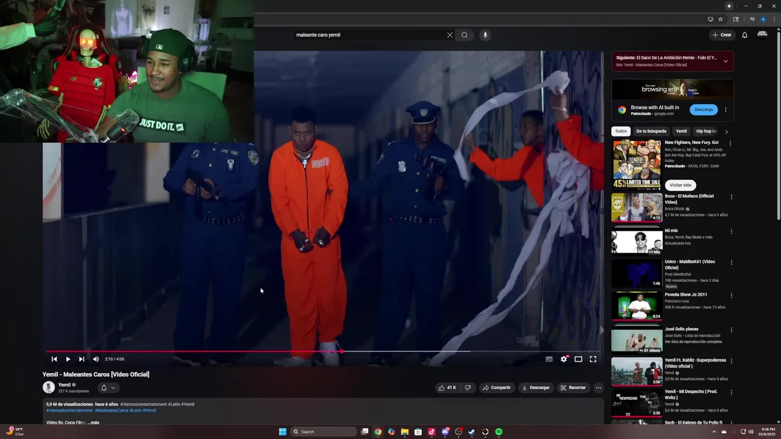Open Yemil channel name link below video
The width and height of the screenshot is (781, 439).
pyautogui.click(x=64, y=385)
